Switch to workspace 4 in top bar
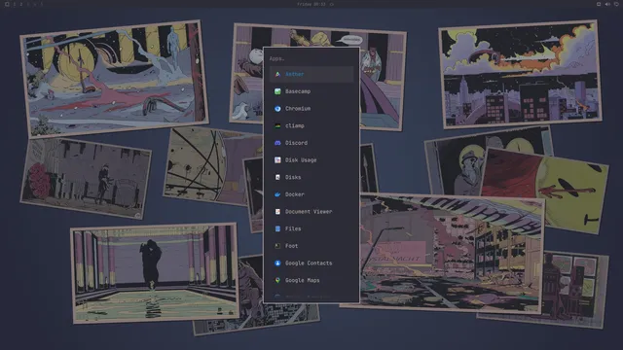The image size is (623, 350). (x=35, y=4)
